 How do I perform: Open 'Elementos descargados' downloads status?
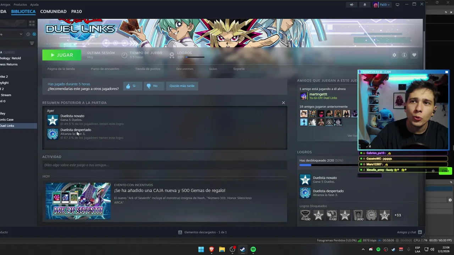pyautogui.click(x=203, y=232)
